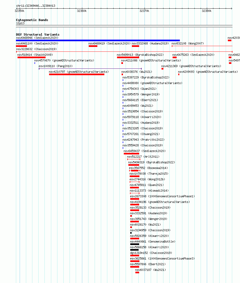This screenshot has height=283, width=240.
Task: Select the long blue nsv6468946 variant bar
Action: point(98,40)
